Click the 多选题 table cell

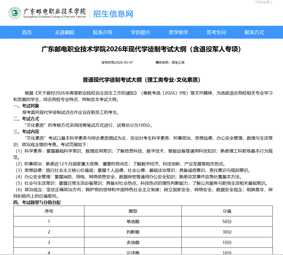coord(133,242)
